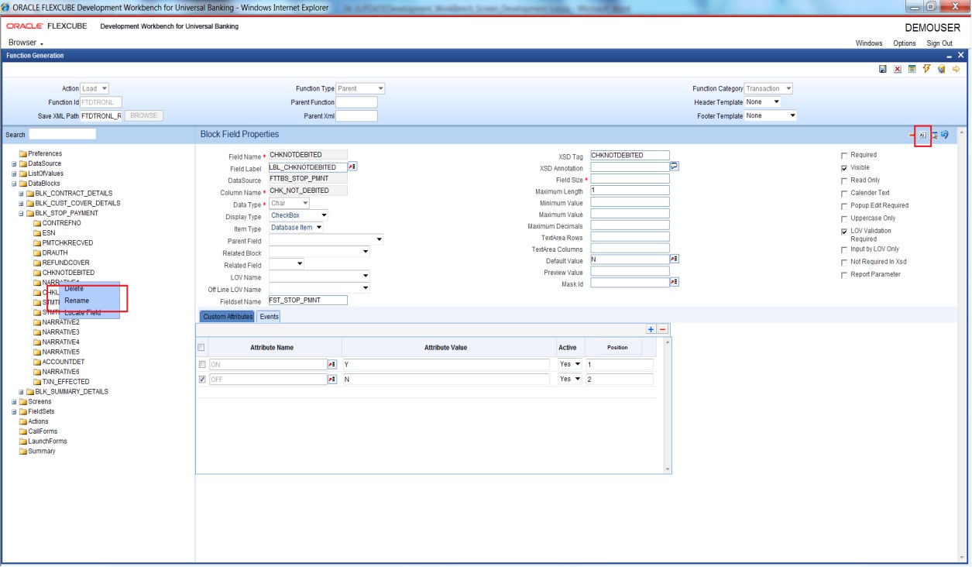This screenshot has height=567, width=972.
Task: Click the lightning bolt toolbar icon
Action: click(x=927, y=70)
